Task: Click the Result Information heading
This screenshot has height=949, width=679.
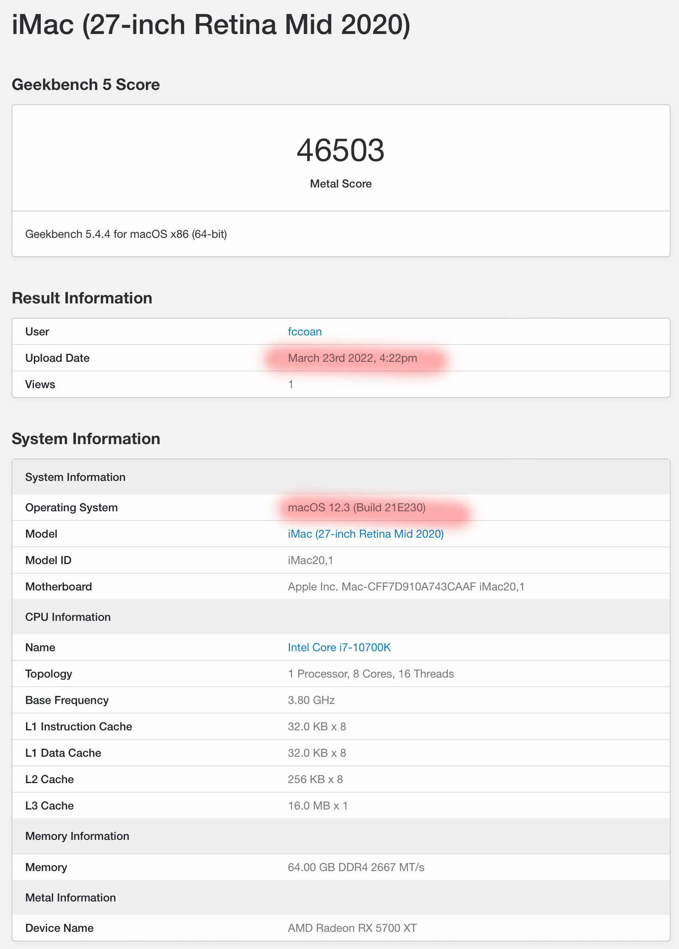Action: [82, 298]
